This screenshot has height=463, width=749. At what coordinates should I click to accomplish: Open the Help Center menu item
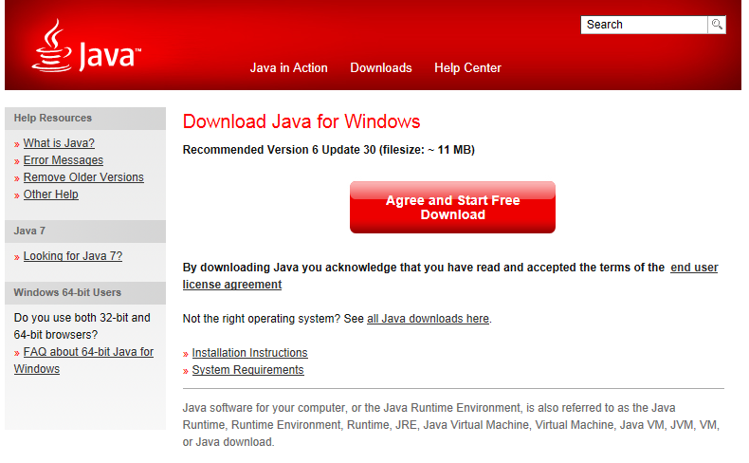pos(467,68)
